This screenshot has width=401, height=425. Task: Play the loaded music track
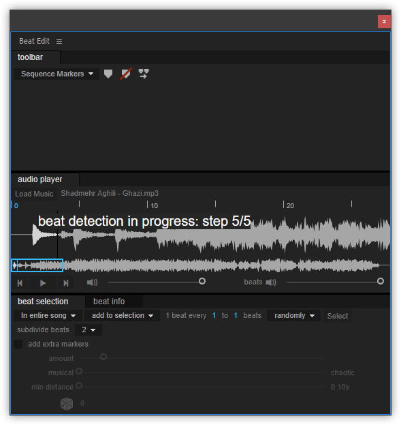[43, 283]
